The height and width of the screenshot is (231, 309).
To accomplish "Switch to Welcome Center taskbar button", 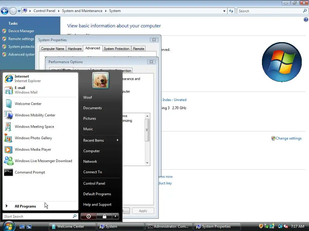I will pyautogui.click(x=72, y=226).
